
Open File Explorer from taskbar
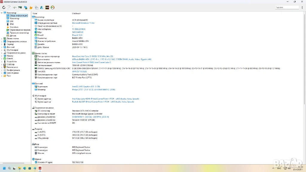(x=19, y=168)
